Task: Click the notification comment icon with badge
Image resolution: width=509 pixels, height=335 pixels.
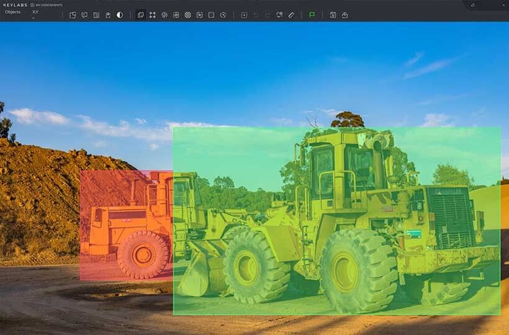Action: 279,15
